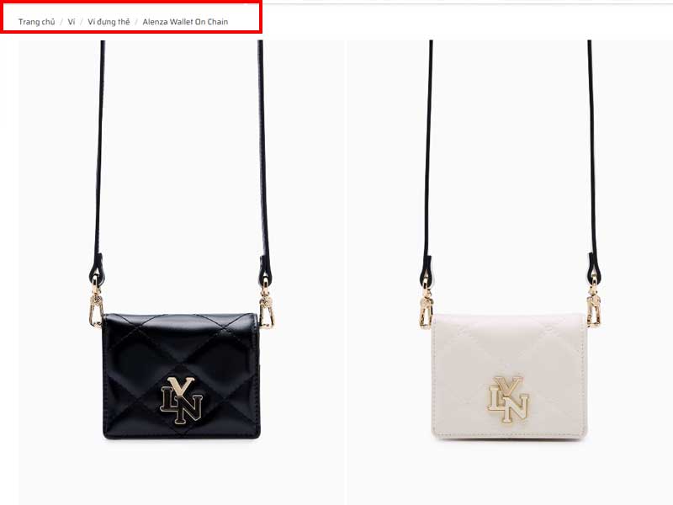This screenshot has height=505, width=673.
Task: Click the right strap of the white wallet
Action: pyautogui.click(x=592, y=159)
